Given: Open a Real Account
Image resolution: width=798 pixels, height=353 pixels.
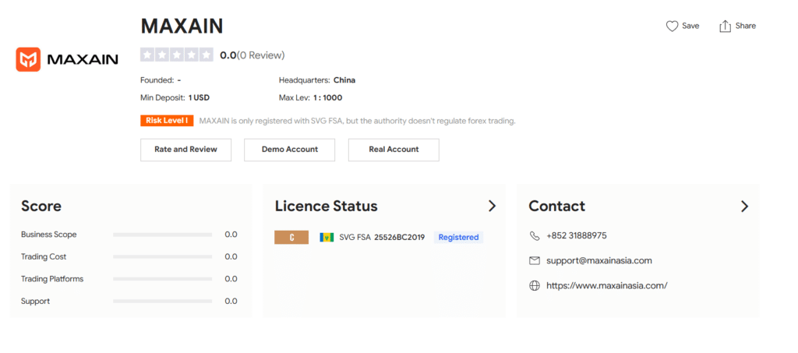Looking at the screenshot, I should click(x=394, y=150).
